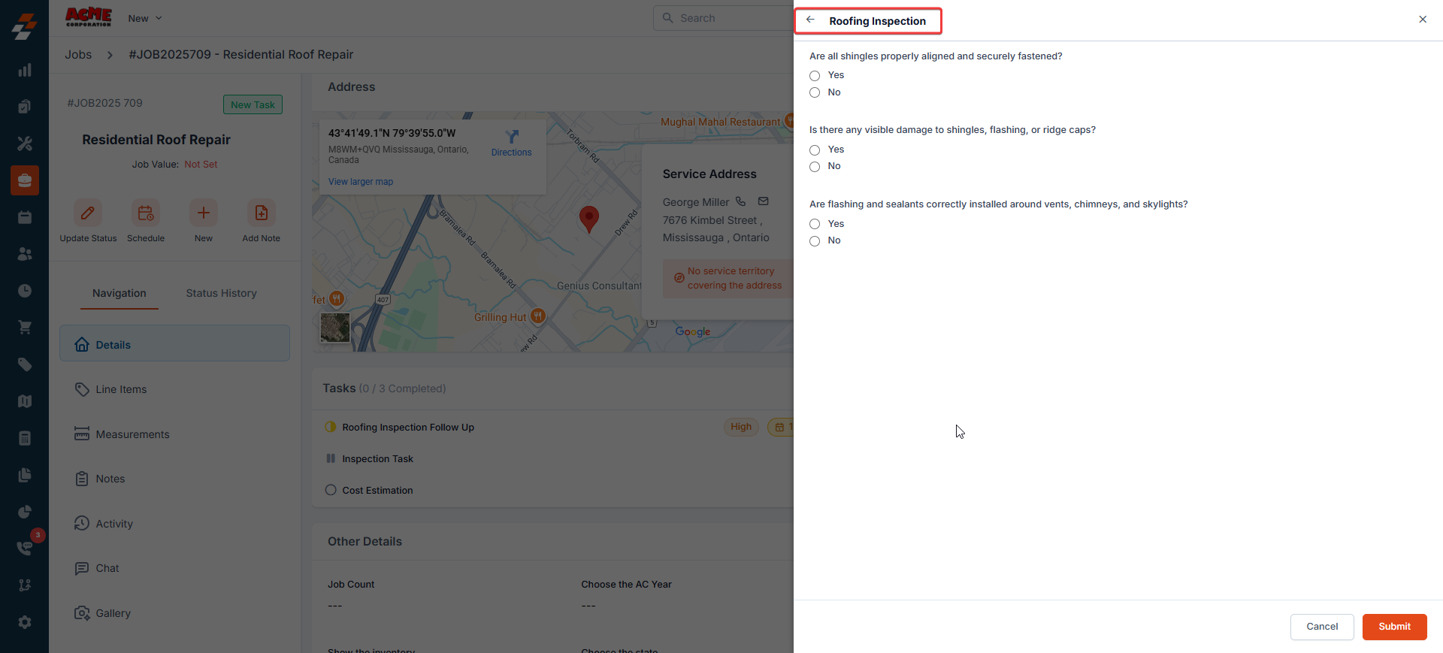Select Yes for visible damage to shingles
Screen dimensions: 1443x653
point(815,150)
